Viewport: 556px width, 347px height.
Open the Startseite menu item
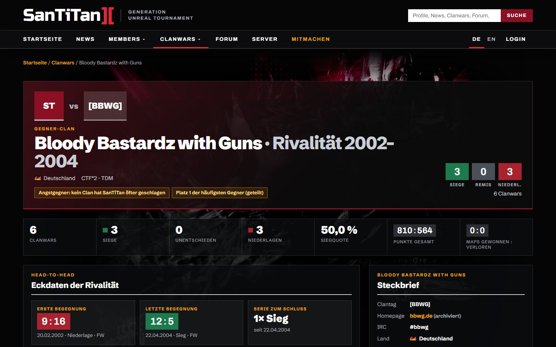tap(42, 39)
